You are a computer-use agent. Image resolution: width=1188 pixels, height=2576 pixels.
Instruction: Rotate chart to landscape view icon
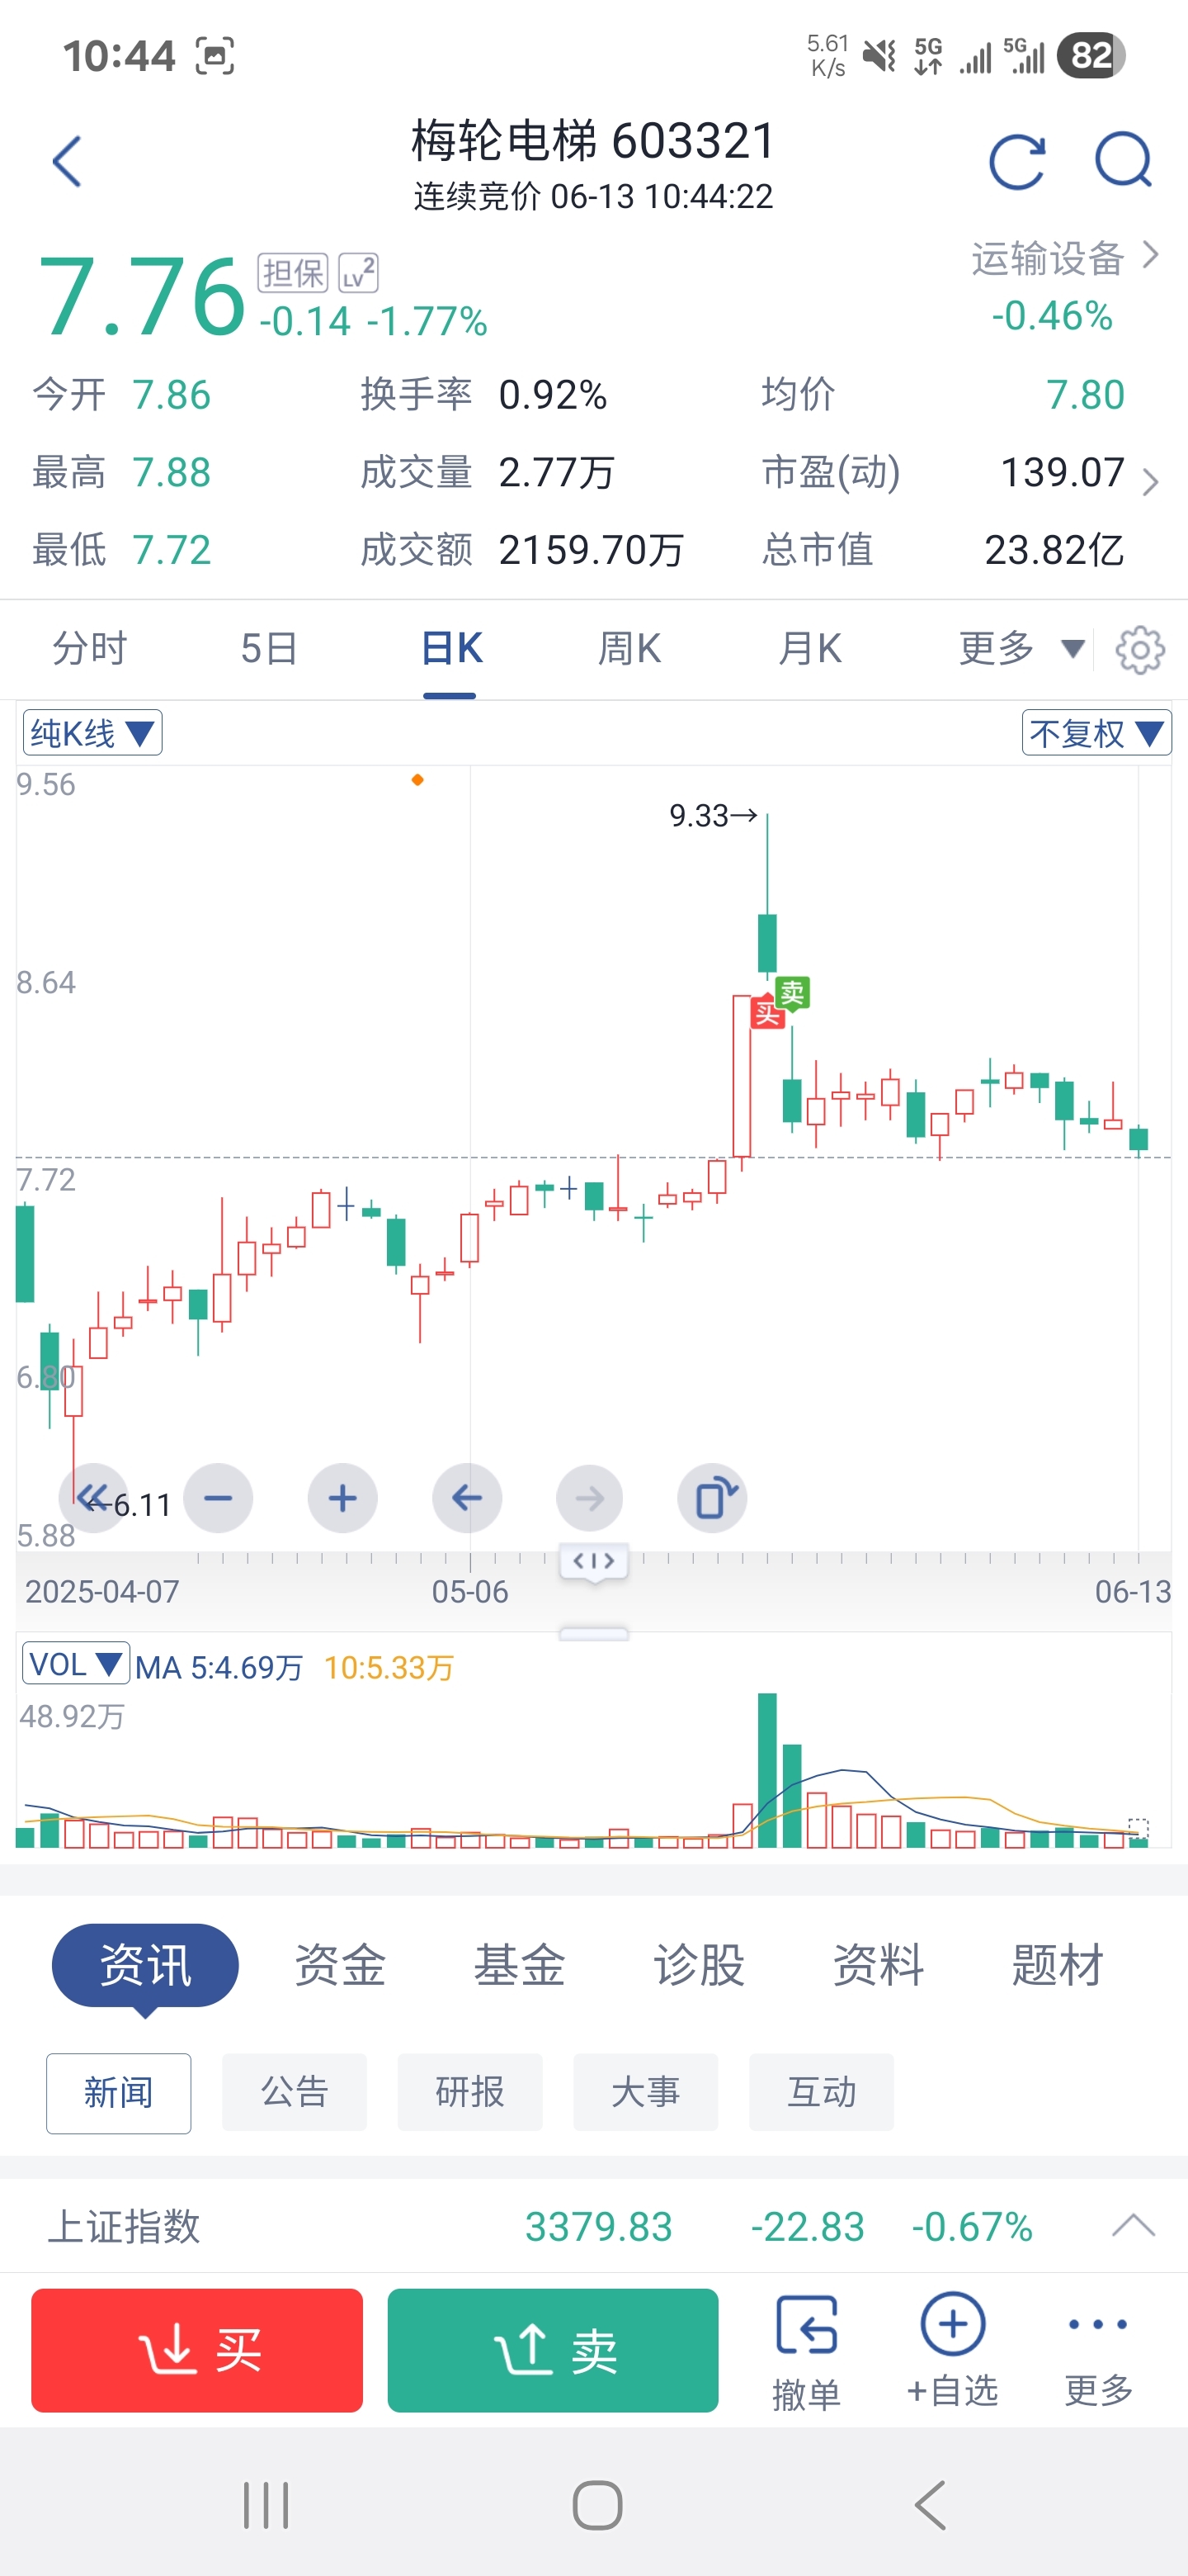713,1497
